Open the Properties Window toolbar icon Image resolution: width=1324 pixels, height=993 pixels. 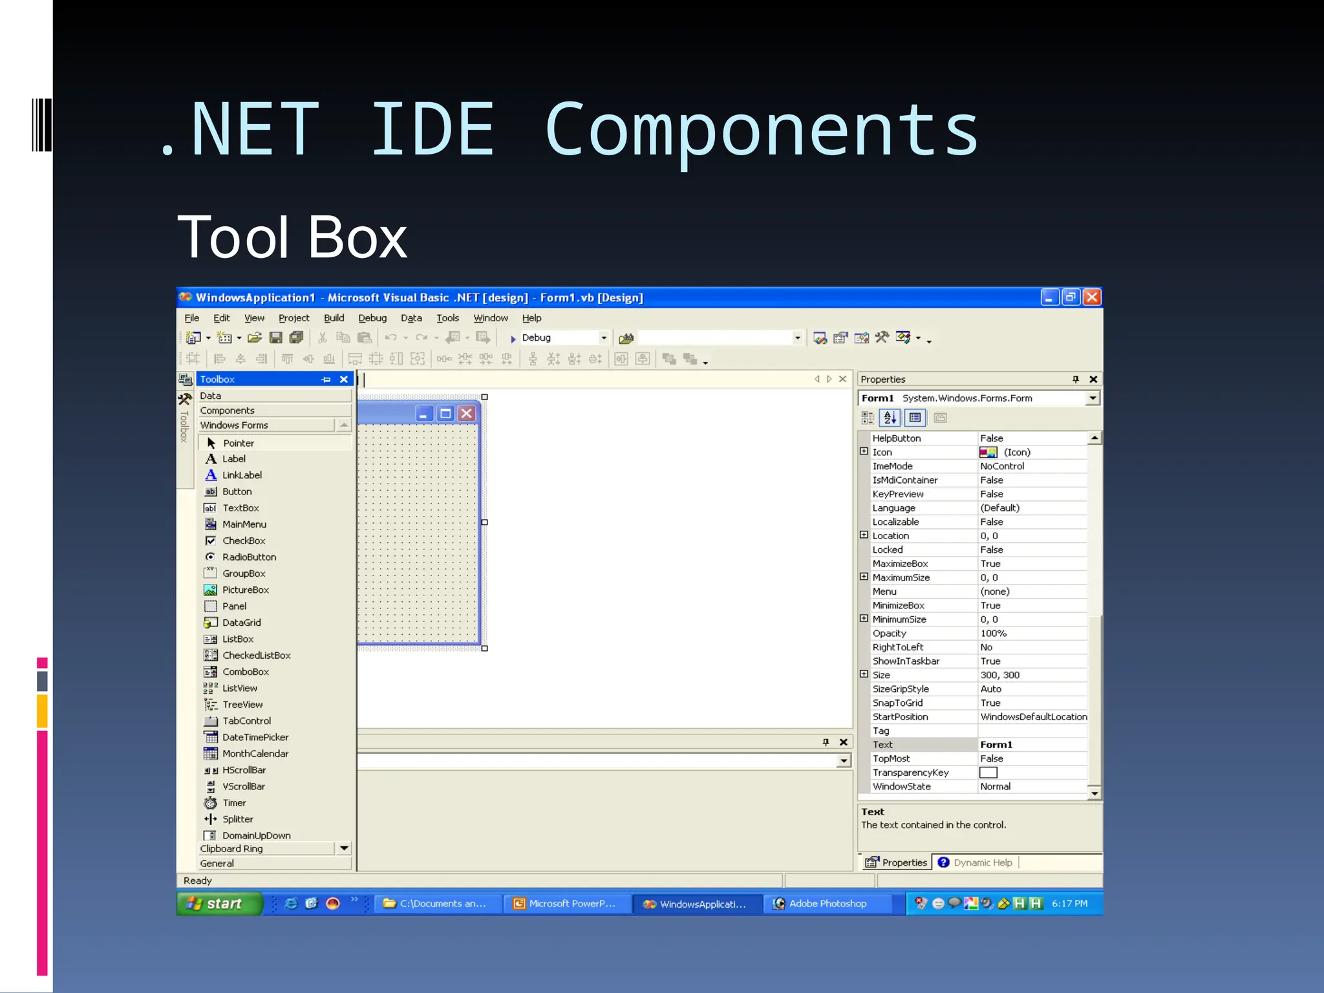point(840,337)
